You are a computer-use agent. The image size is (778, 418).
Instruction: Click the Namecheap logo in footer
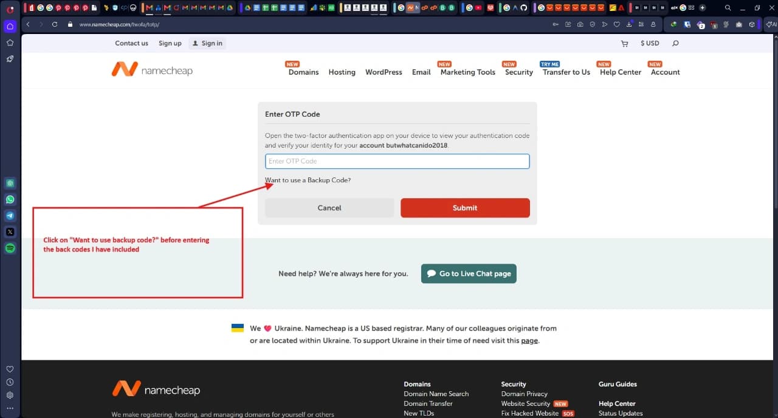pos(156,389)
